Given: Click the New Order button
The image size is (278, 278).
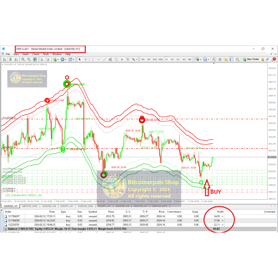Looking at the screenshot, I should (251, 59).
